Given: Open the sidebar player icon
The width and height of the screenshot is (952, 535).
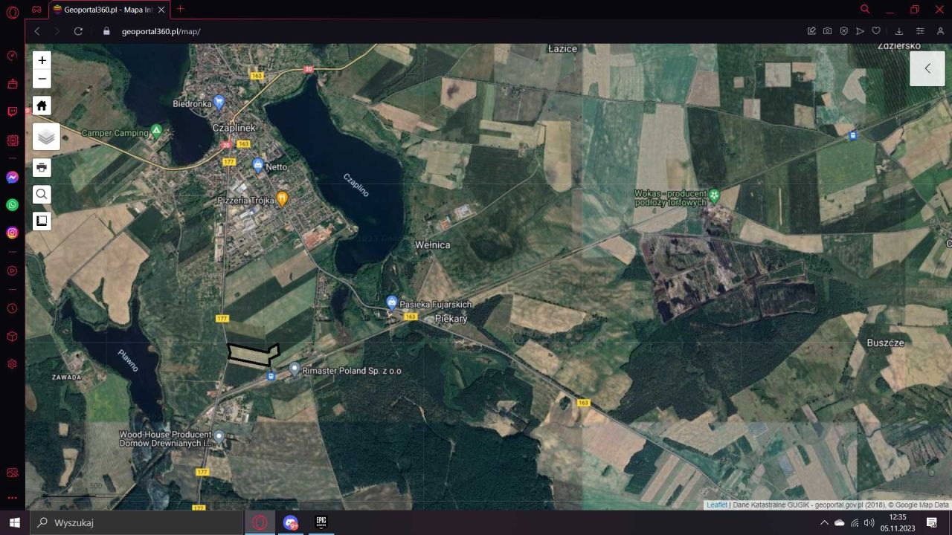Looking at the screenshot, I should coord(12,270).
